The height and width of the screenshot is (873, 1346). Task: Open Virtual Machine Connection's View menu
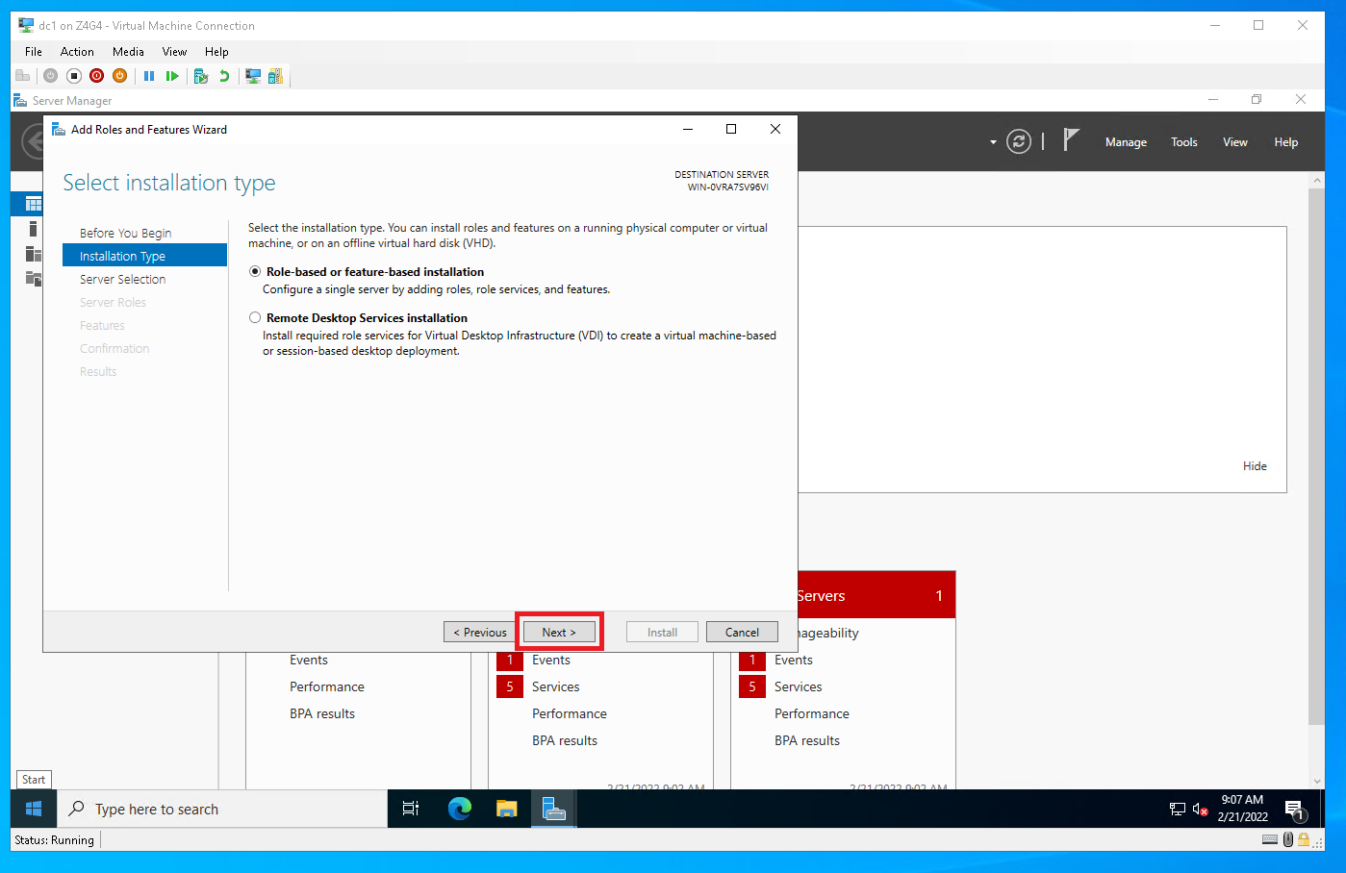[x=174, y=52]
